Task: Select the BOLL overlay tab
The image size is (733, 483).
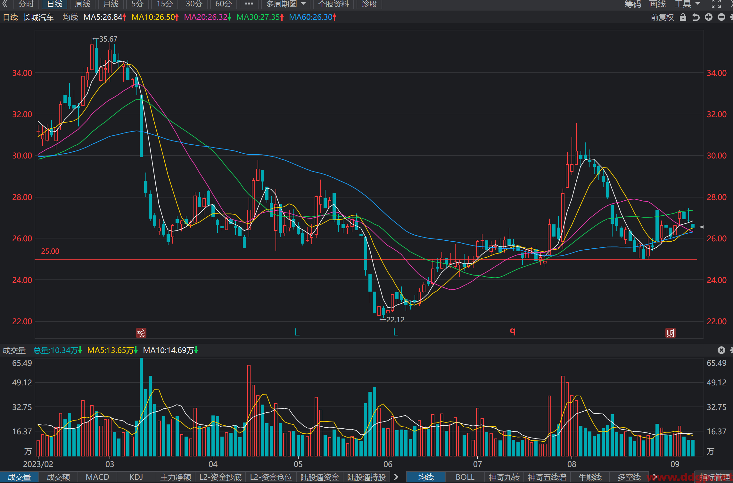Action: [x=465, y=477]
